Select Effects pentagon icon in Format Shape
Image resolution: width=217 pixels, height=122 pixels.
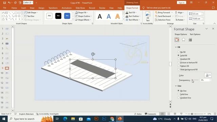click(x=183, y=40)
